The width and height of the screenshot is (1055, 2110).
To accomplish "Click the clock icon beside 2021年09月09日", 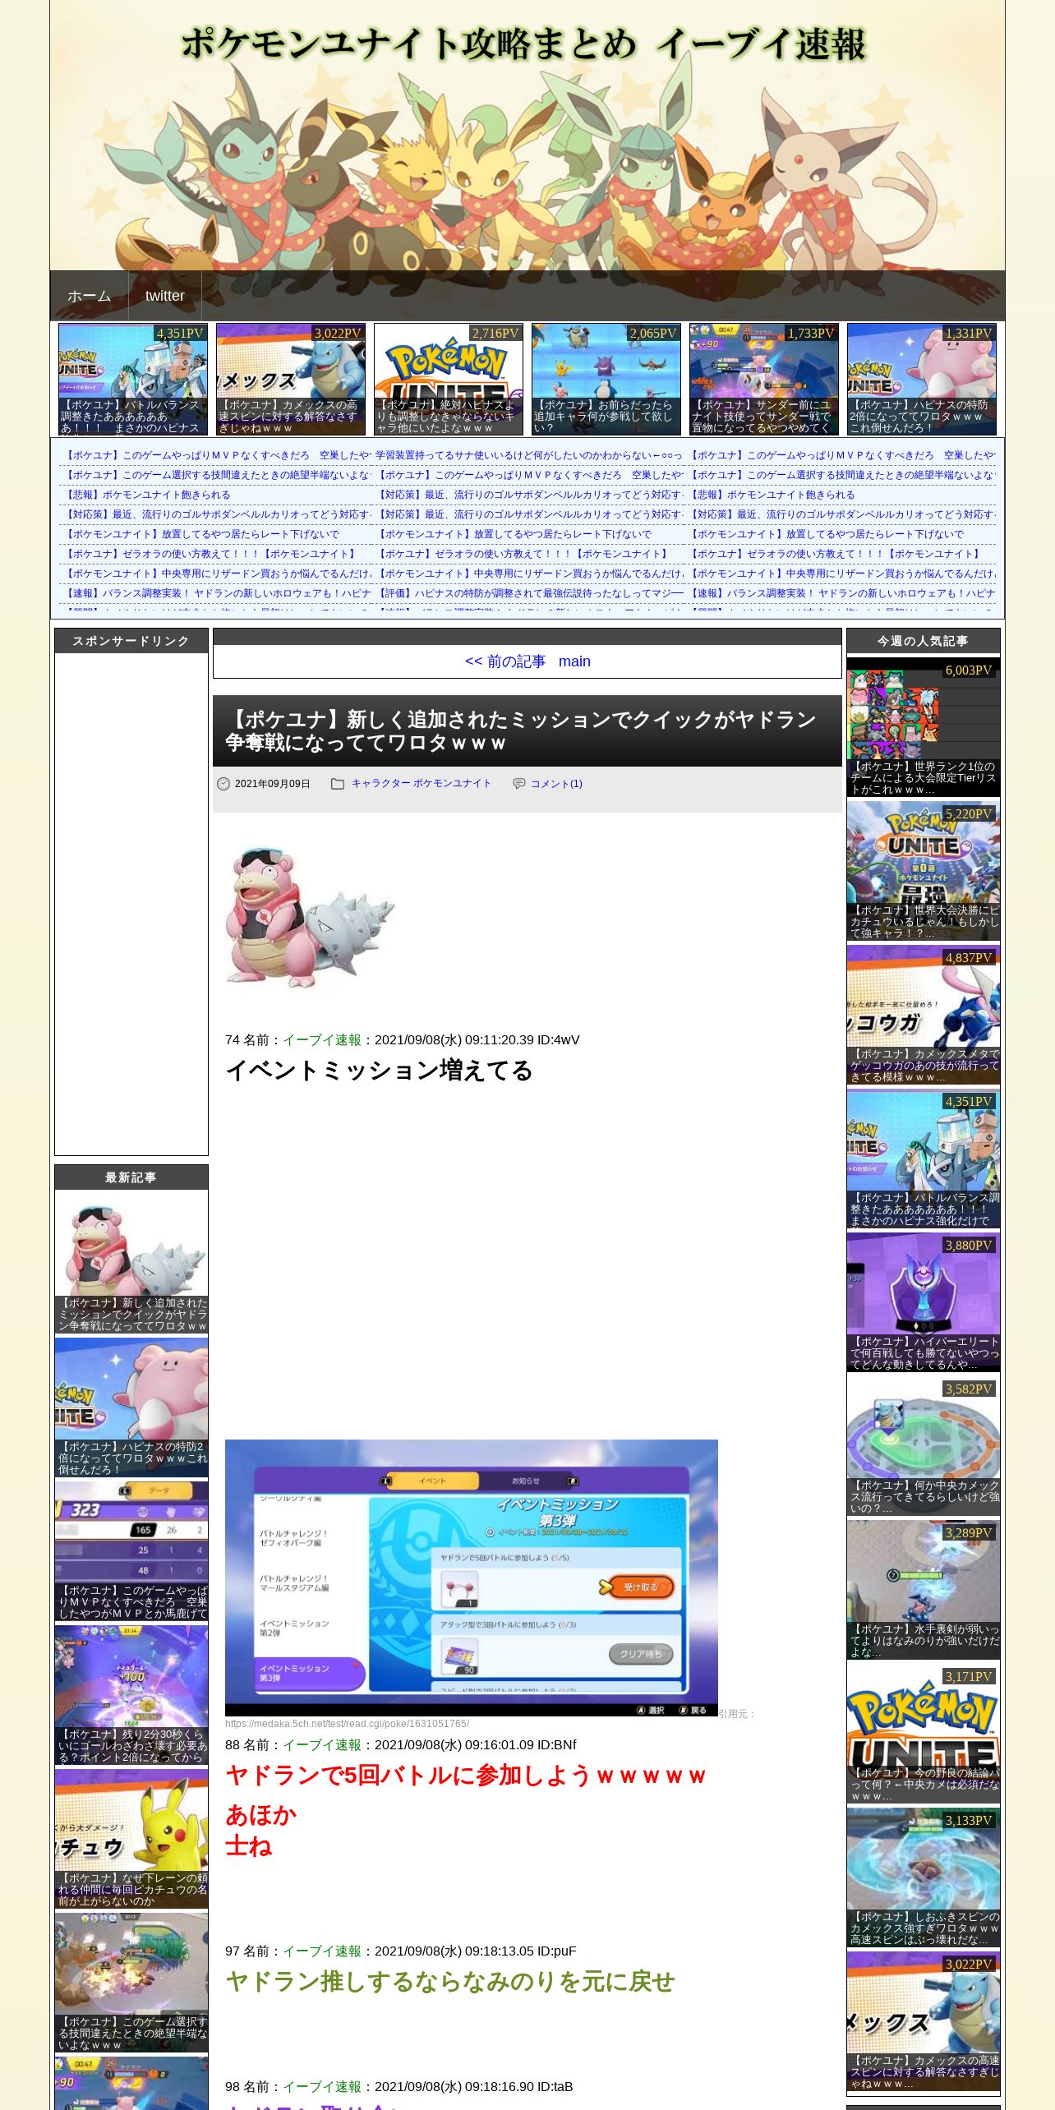I will click(223, 784).
